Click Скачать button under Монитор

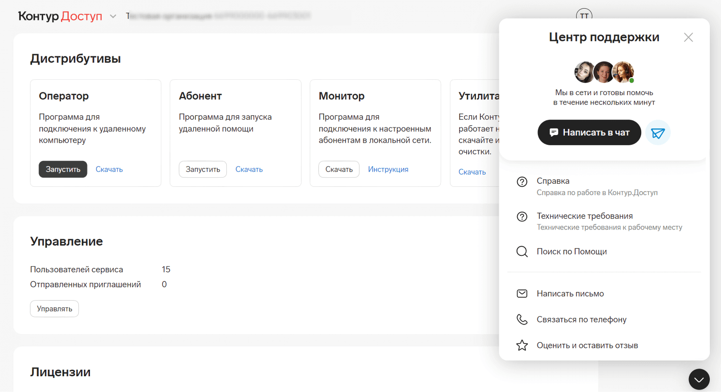click(x=339, y=169)
